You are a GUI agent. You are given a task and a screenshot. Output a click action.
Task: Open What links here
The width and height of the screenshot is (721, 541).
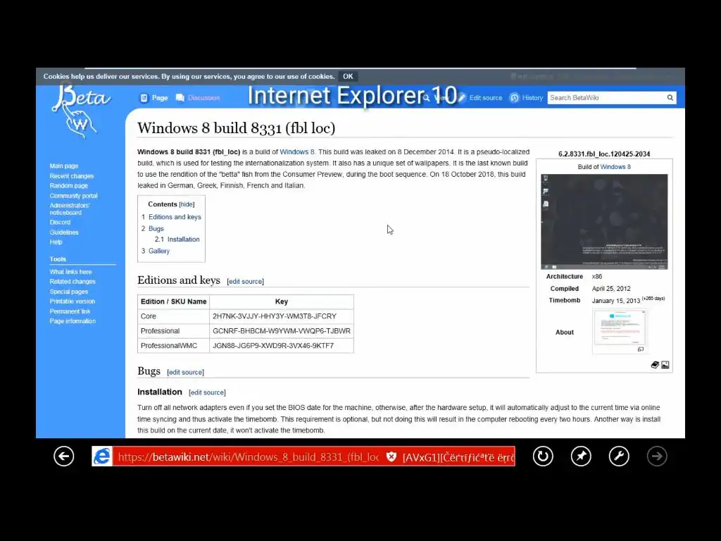click(71, 272)
